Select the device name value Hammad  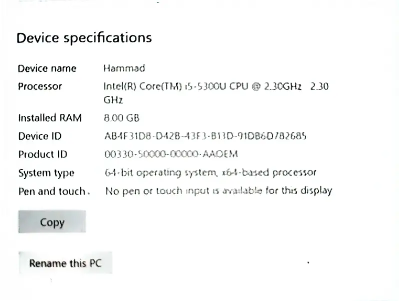(x=124, y=68)
